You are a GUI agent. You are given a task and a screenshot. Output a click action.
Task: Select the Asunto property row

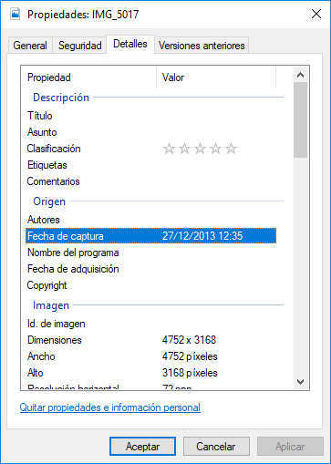point(151,132)
